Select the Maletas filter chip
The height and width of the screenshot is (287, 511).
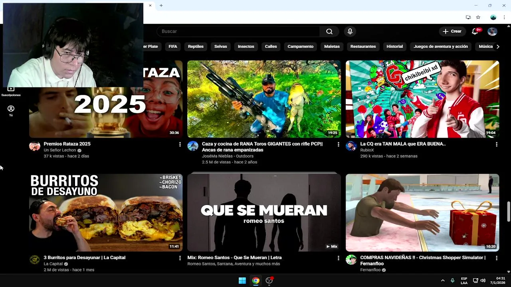332,47
